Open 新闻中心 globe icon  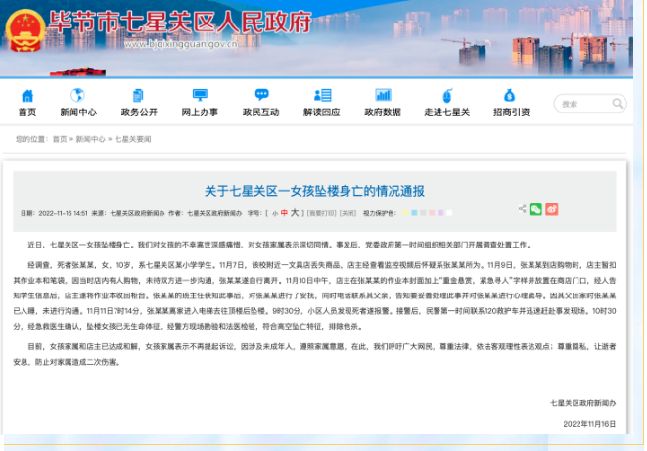coord(78,95)
